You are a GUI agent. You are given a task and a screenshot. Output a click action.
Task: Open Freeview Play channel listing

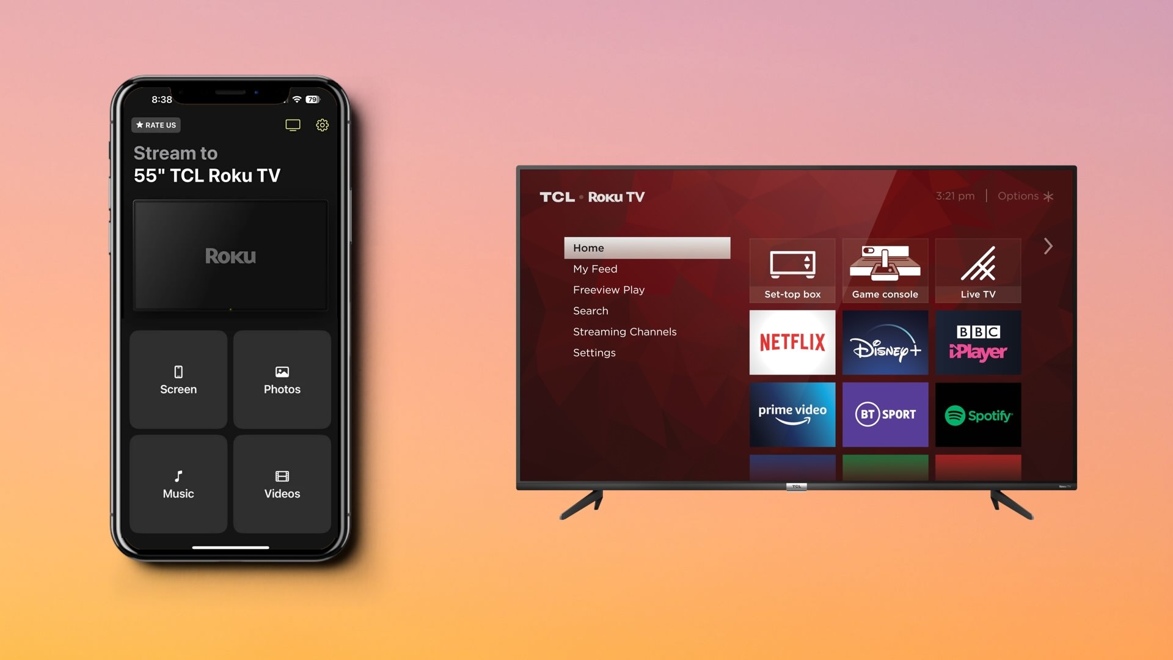click(x=608, y=288)
